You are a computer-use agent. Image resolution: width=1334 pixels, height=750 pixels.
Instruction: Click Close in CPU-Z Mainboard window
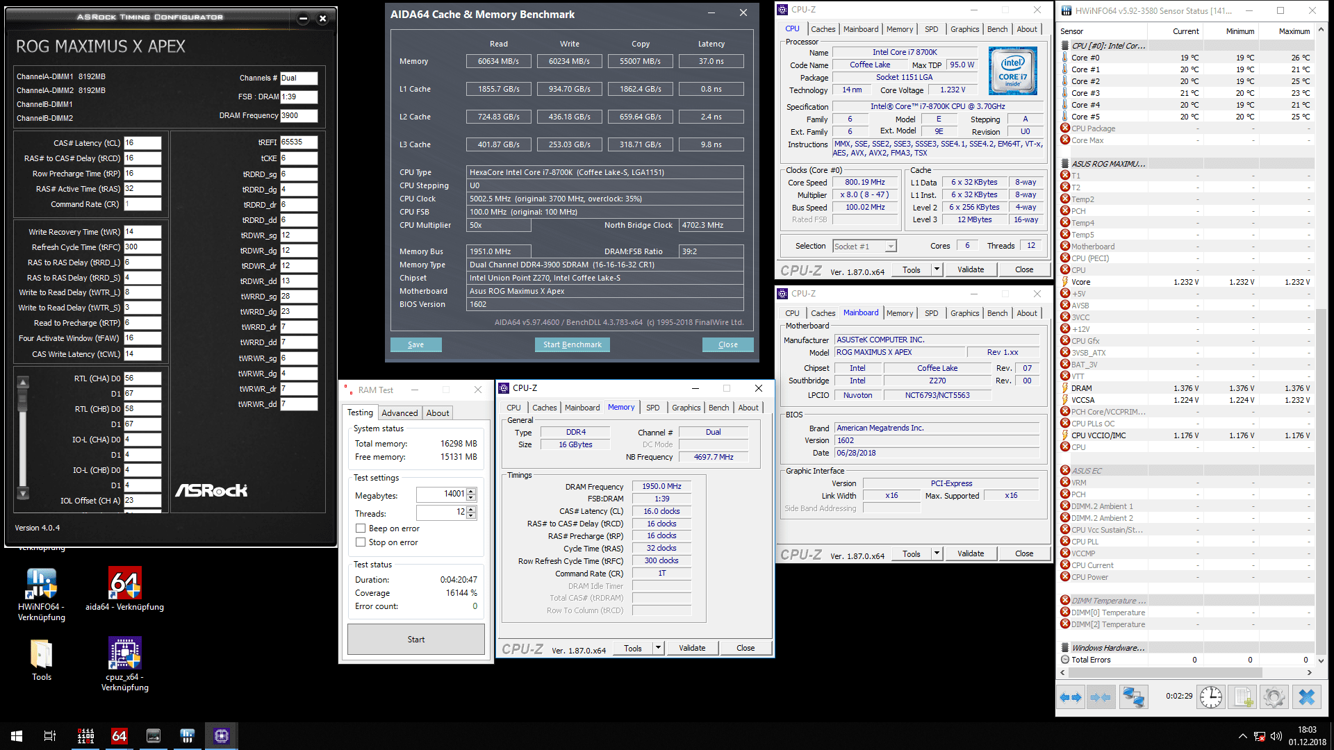pos(1023,553)
